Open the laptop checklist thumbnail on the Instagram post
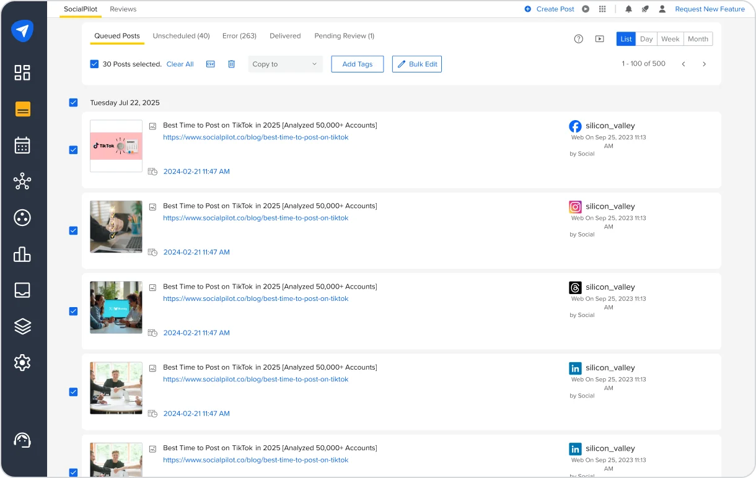The height and width of the screenshot is (478, 756). pyautogui.click(x=116, y=227)
